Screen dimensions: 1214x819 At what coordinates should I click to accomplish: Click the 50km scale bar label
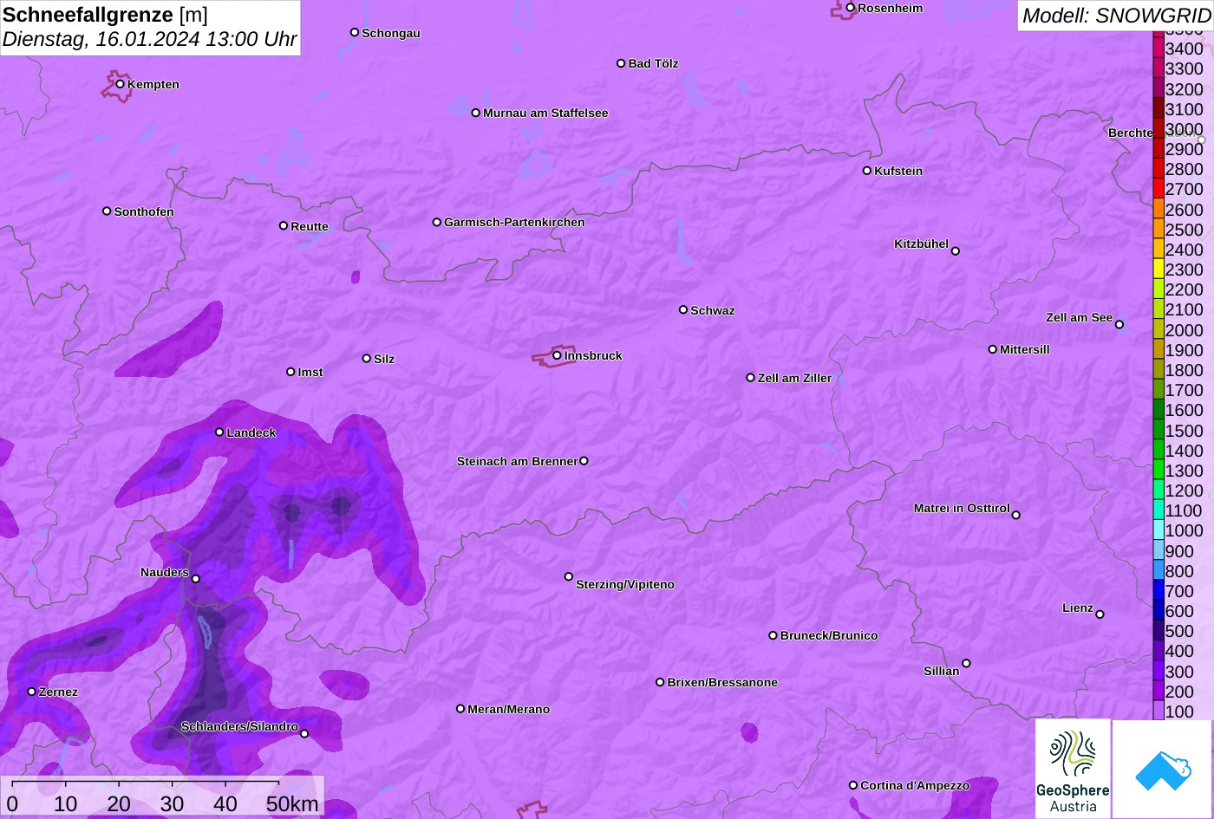(292, 803)
